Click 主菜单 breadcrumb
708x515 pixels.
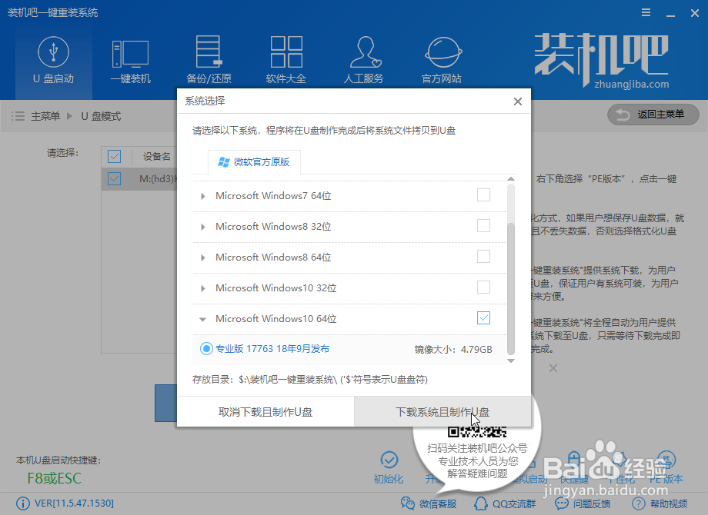pyautogui.click(x=45, y=116)
